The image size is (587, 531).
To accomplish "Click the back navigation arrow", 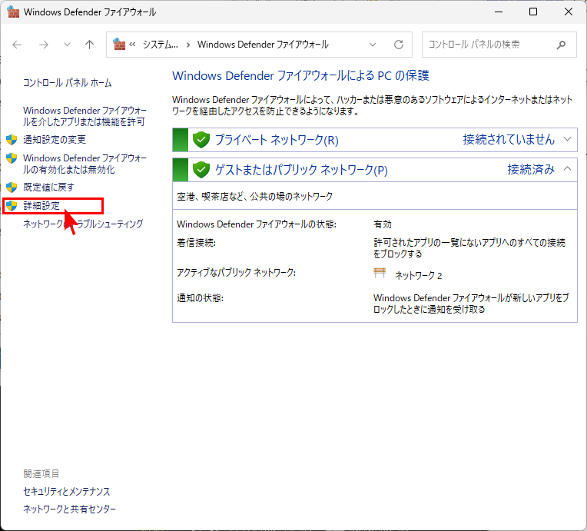I will click(18, 45).
